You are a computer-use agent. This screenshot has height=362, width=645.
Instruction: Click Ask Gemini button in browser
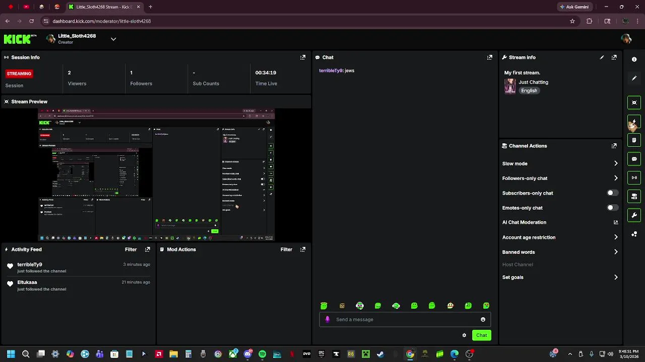pyautogui.click(x=574, y=7)
